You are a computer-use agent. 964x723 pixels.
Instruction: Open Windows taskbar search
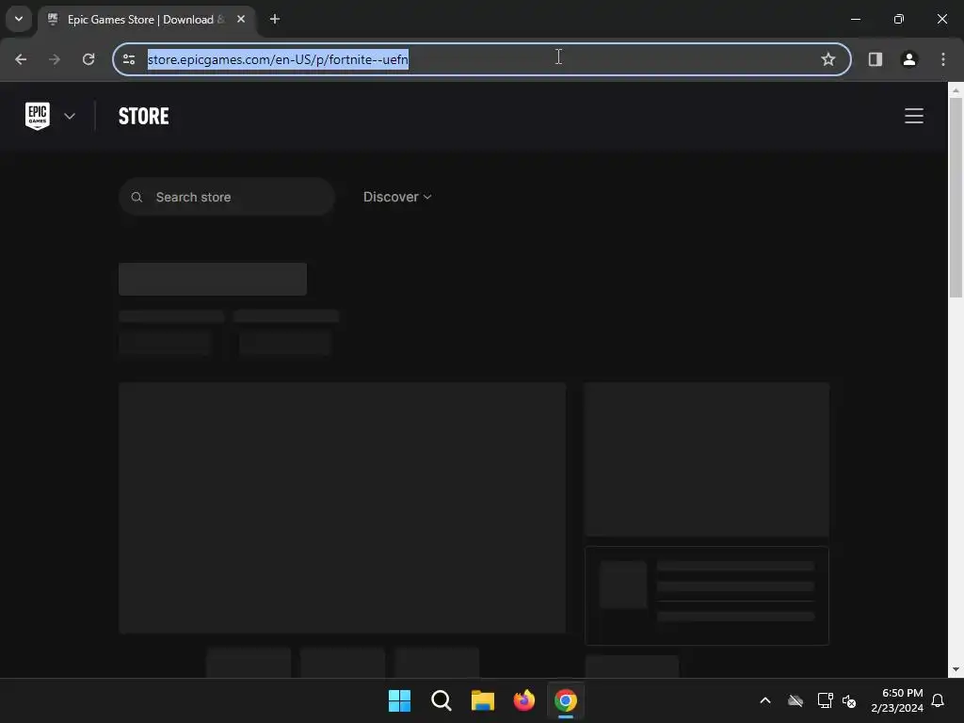[x=442, y=700]
